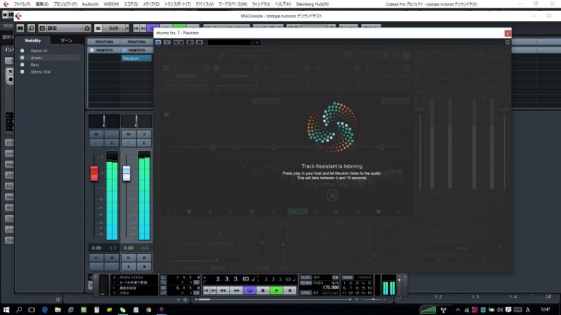
Task: Activate the Neutron plugin bypass button
Action: tap(158, 42)
